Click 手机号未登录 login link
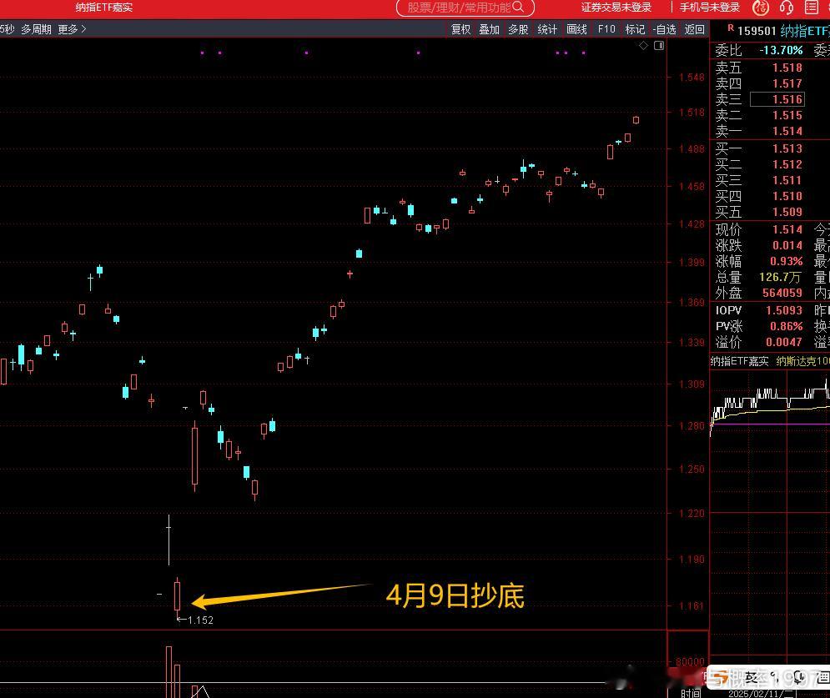The width and height of the screenshot is (830, 698). click(709, 8)
